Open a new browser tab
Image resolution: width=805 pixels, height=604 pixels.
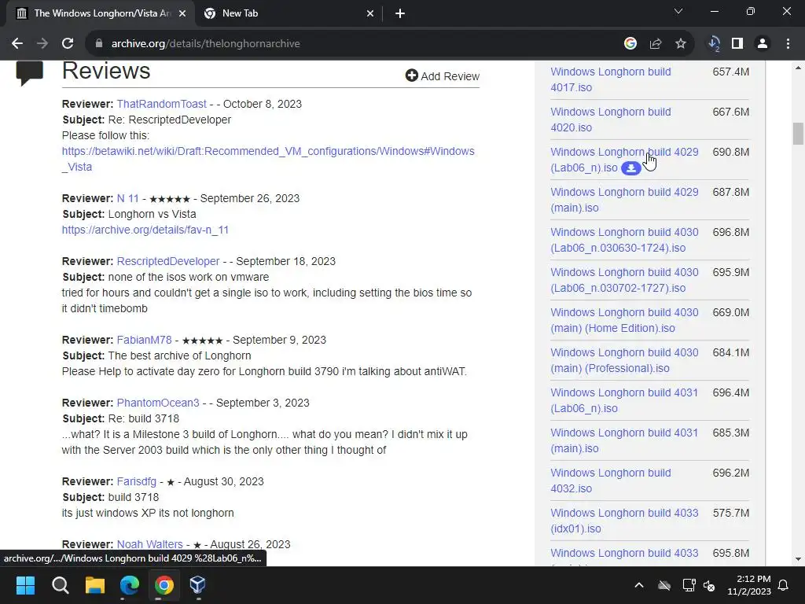pyautogui.click(x=400, y=14)
